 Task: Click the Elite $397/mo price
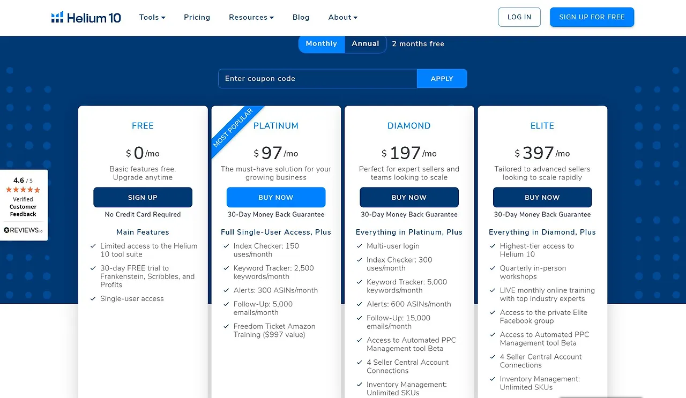tap(542, 154)
